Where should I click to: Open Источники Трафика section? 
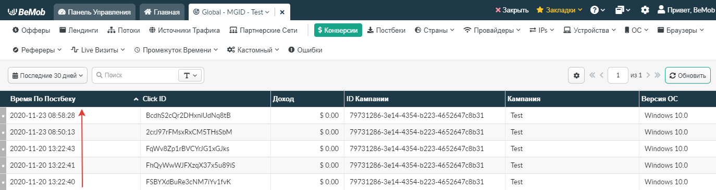(x=184, y=30)
